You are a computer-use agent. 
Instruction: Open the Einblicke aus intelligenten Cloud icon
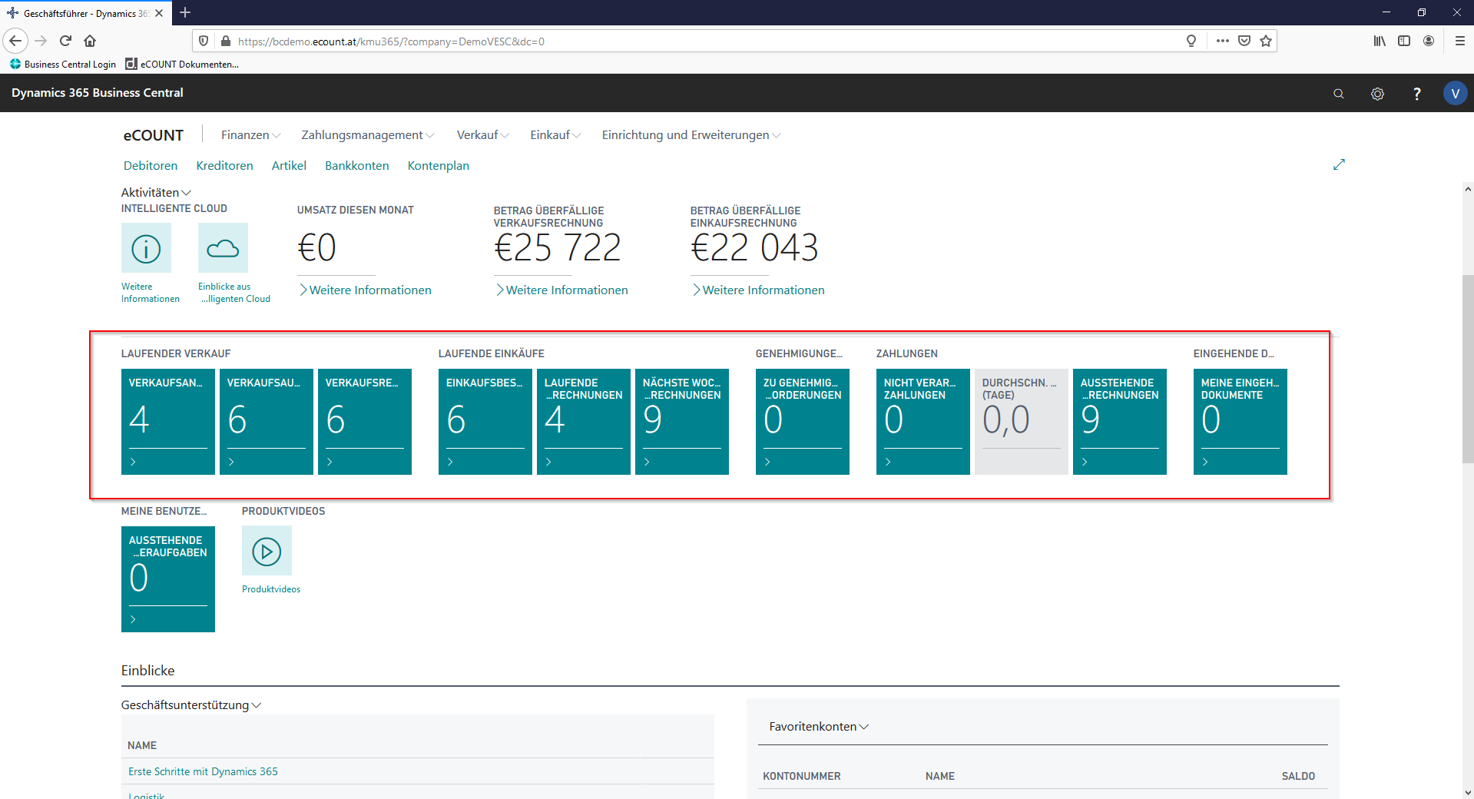pos(223,247)
